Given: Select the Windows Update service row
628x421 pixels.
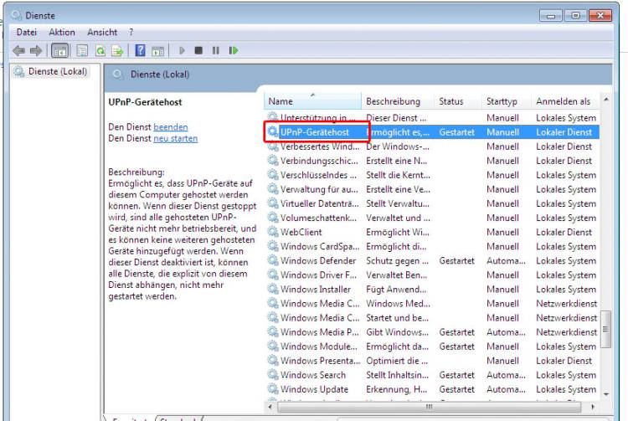Looking at the screenshot, I should [x=314, y=389].
